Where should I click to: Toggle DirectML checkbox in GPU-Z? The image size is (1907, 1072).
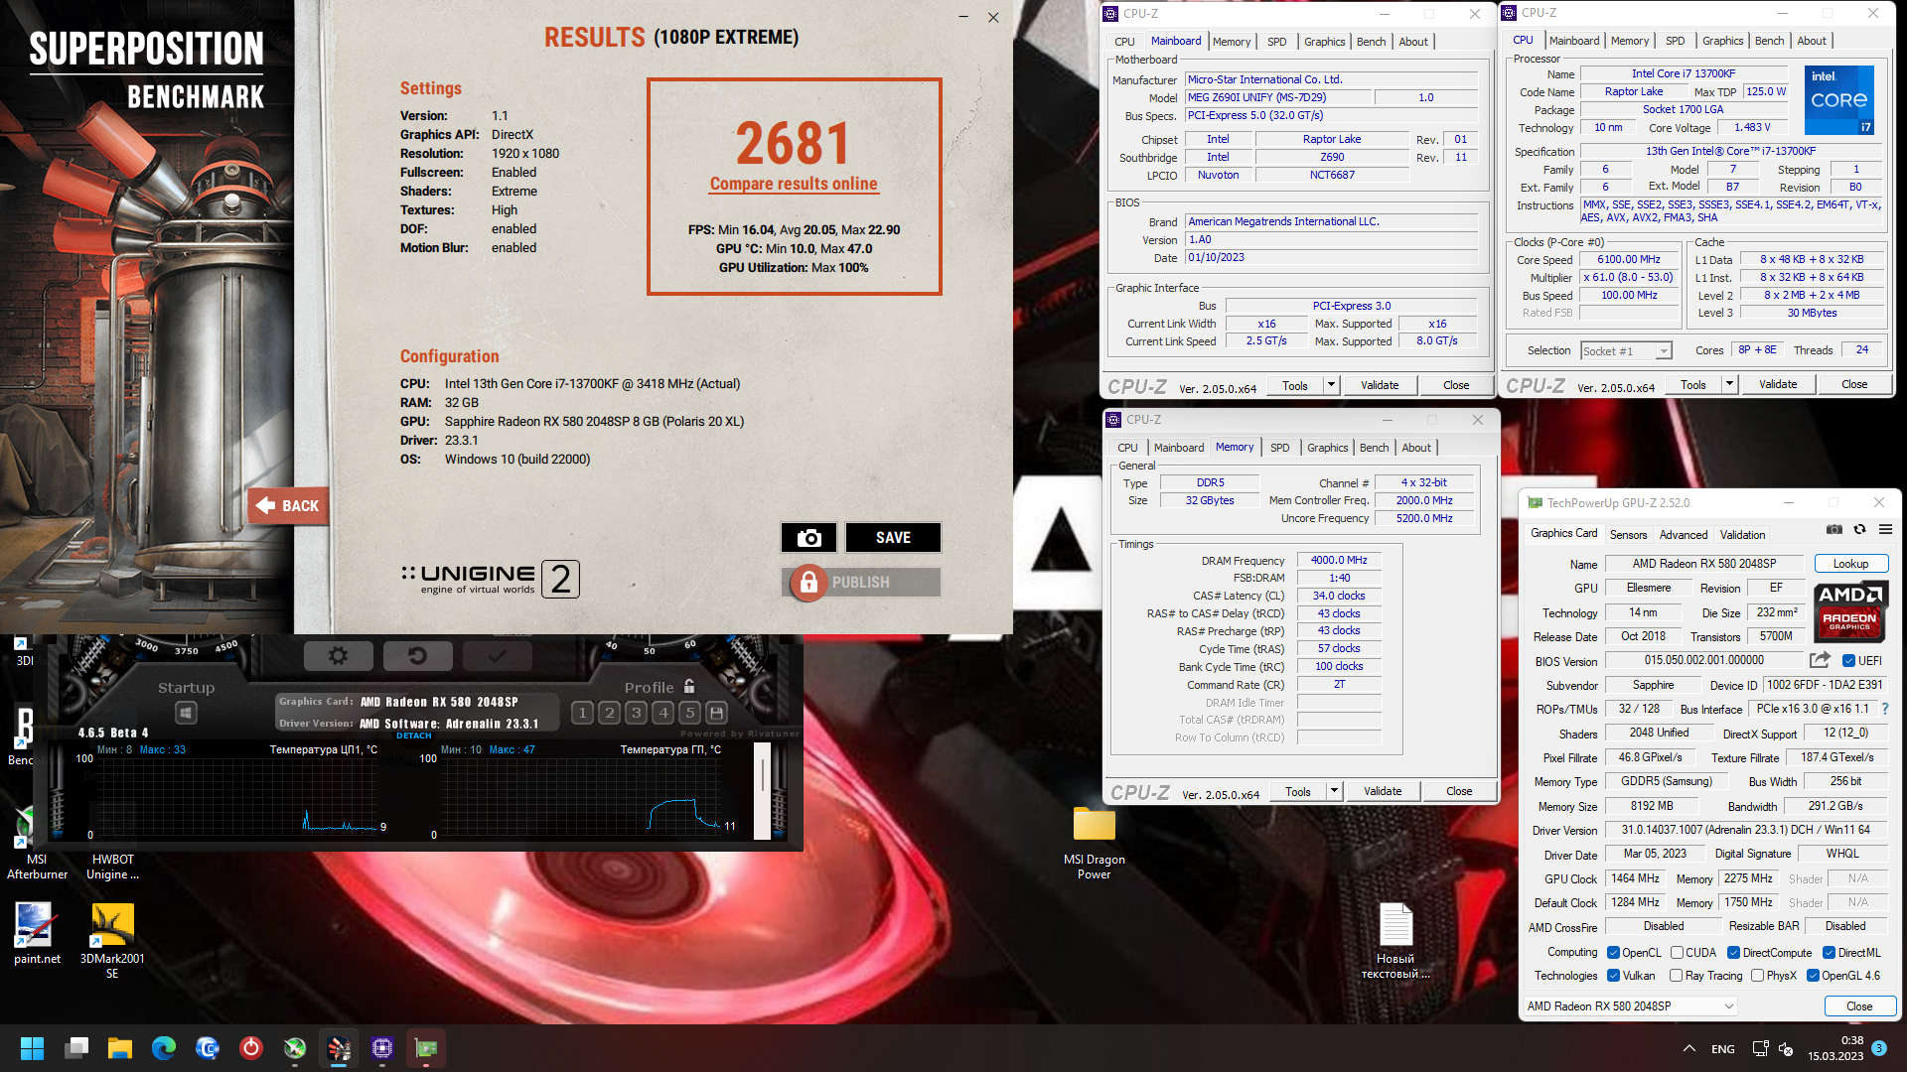tap(1829, 953)
